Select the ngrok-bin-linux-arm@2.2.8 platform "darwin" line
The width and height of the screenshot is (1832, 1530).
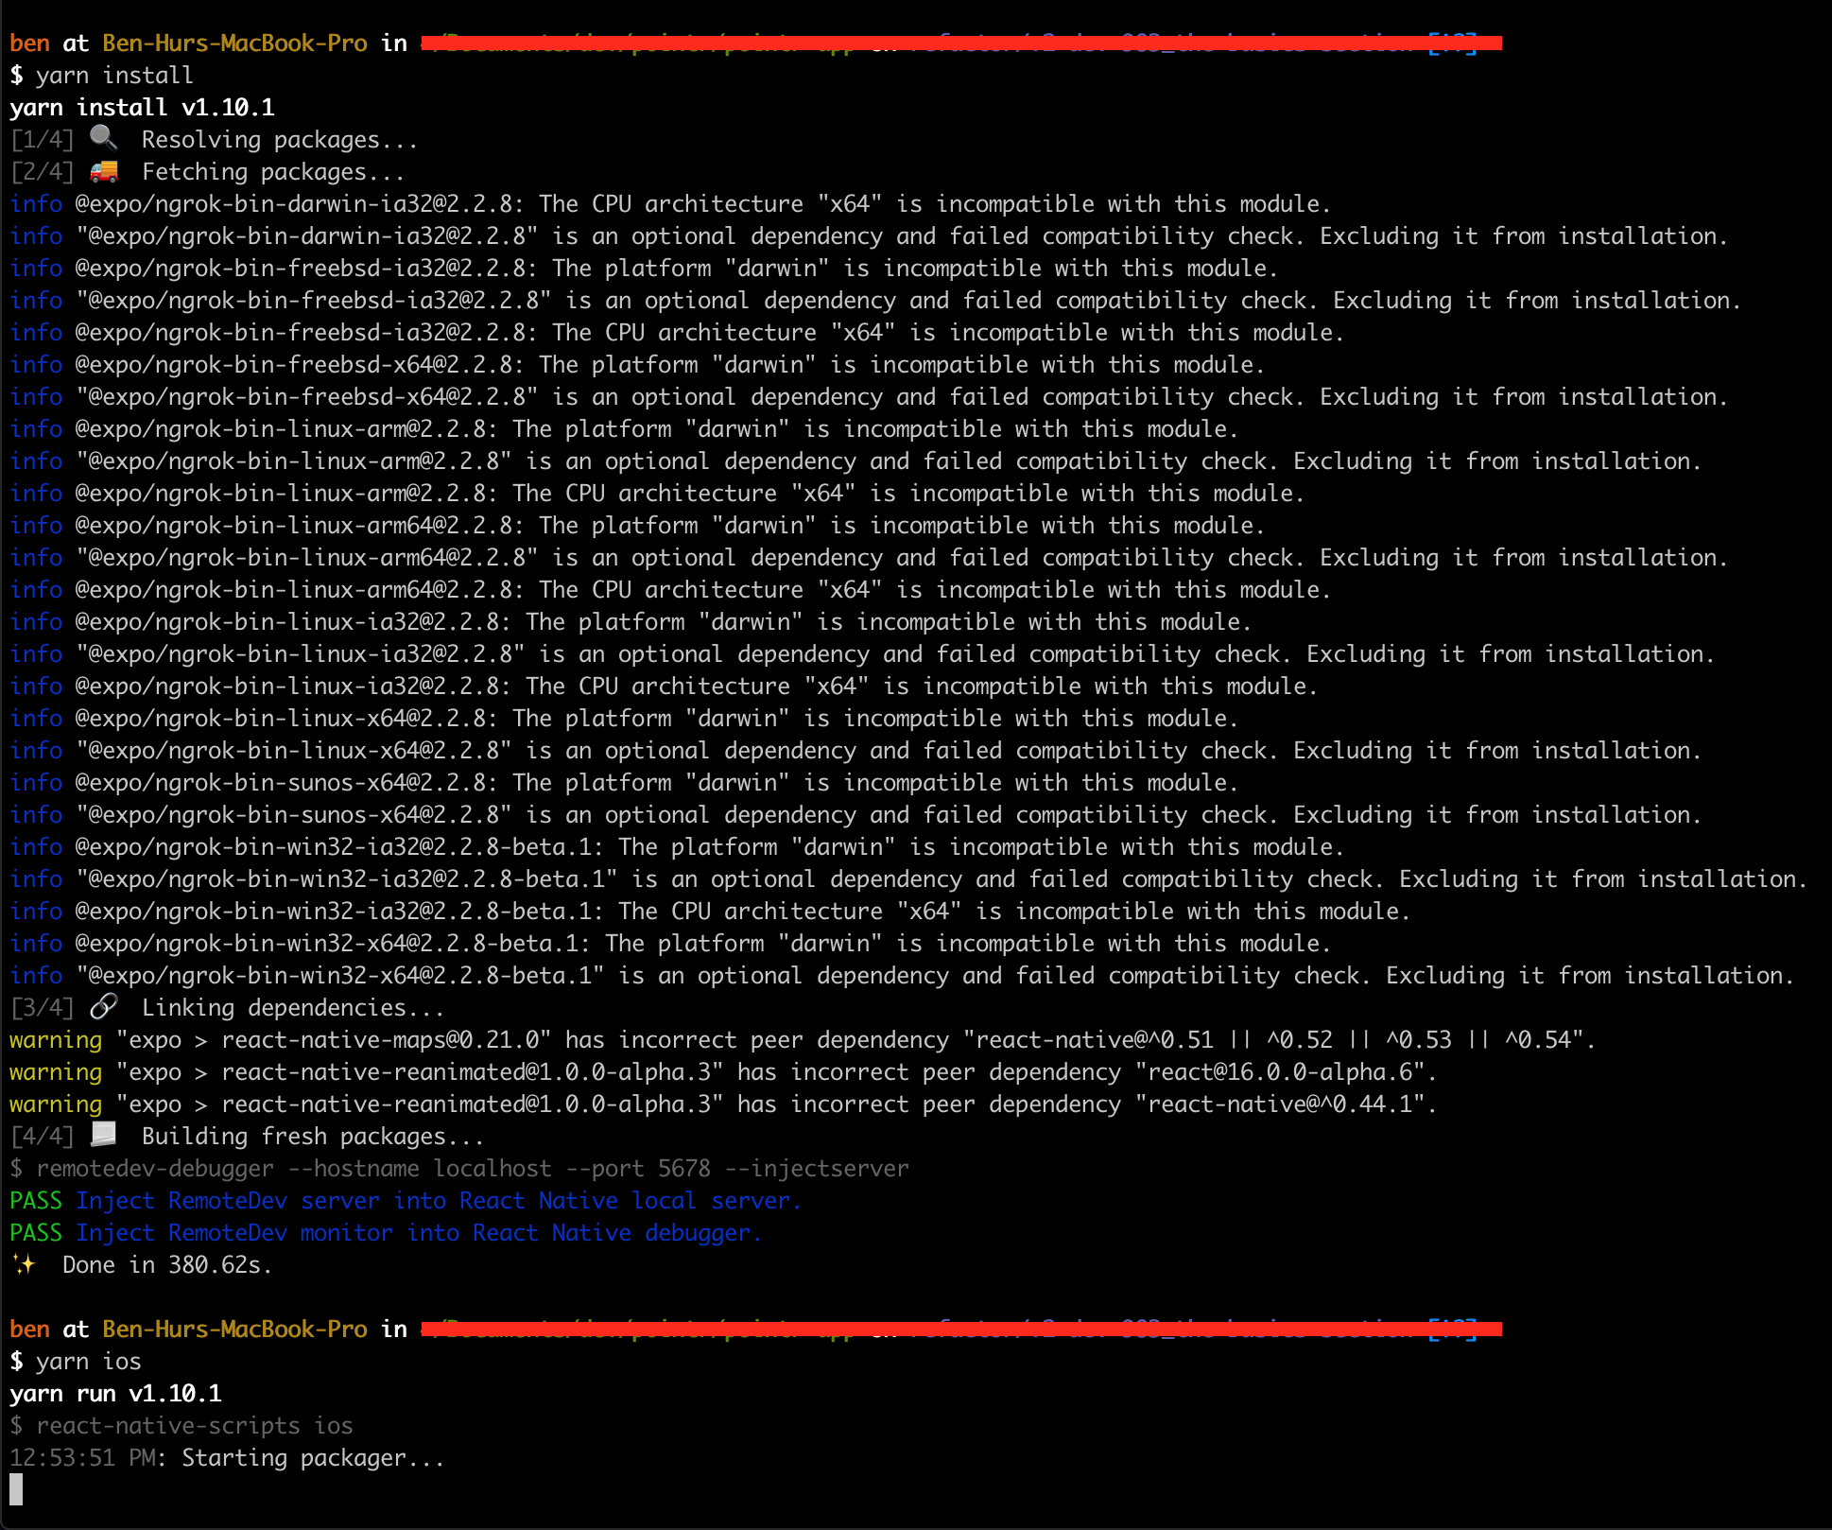tap(624, 429)
